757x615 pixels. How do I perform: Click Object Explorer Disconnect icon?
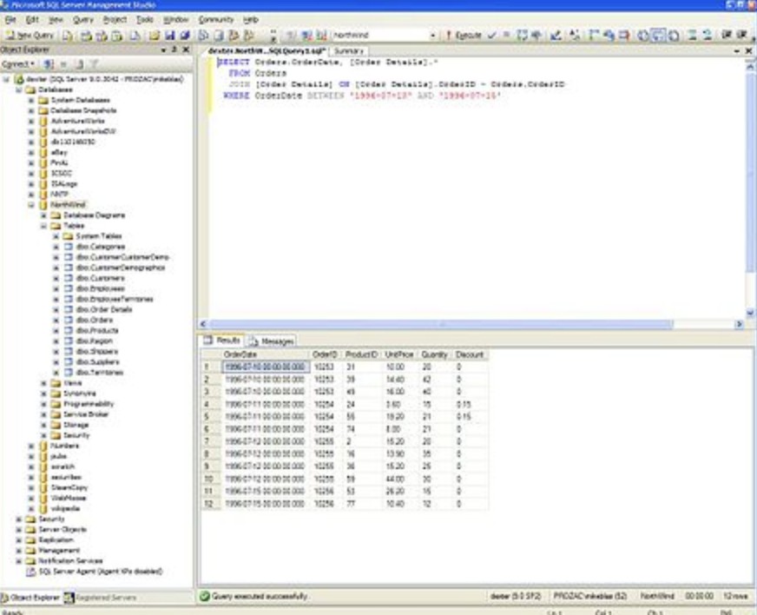(49, 63)
